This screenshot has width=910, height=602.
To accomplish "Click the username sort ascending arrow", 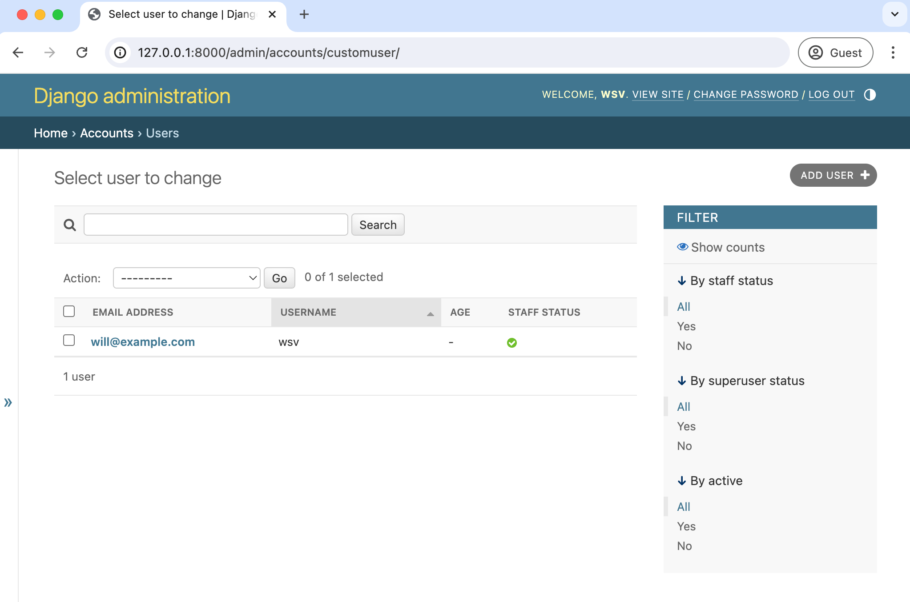I will point(430,314).
